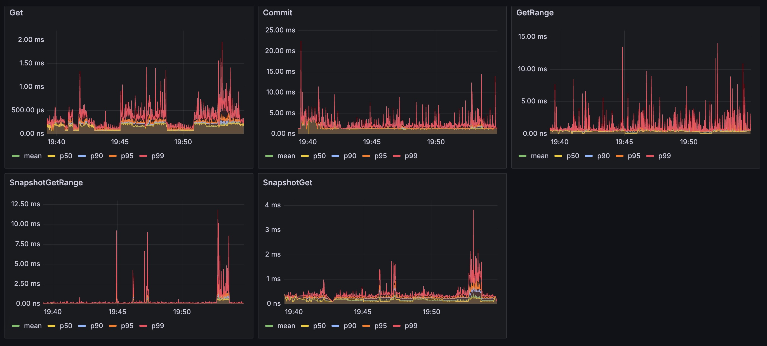Toggle the p50 series in SnapshotGetRange legend
767x346 pixels.
66,326
